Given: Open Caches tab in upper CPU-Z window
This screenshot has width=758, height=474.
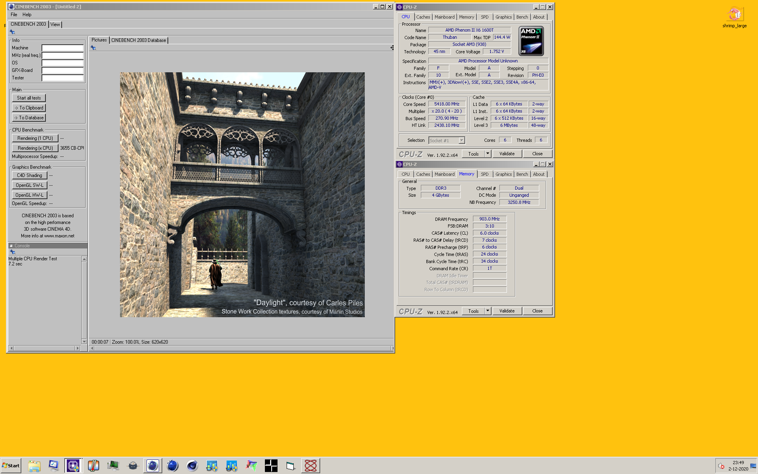Looking at the screenshot, I should click(423, 17).
